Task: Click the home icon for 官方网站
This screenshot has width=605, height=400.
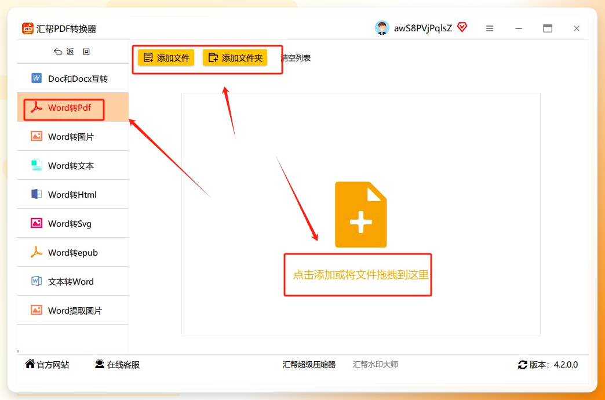Action: 30,363
